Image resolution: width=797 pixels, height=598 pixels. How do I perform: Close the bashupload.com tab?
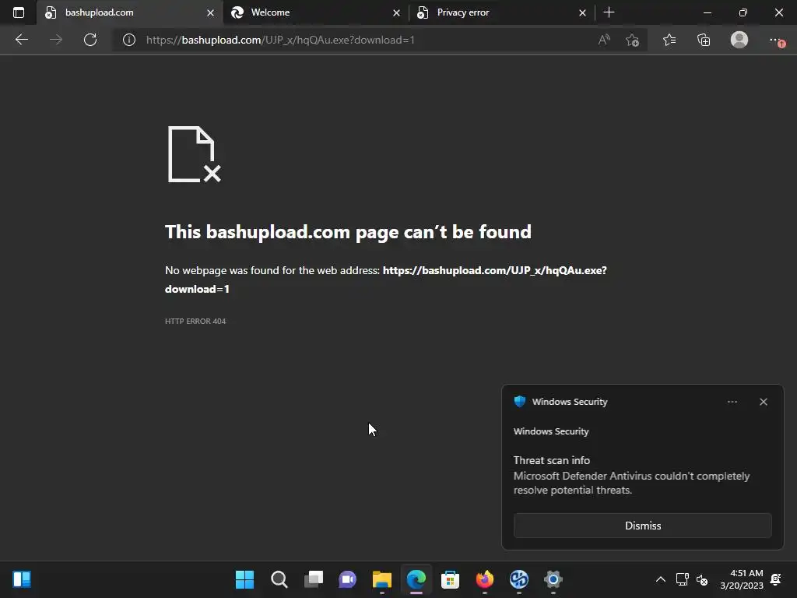pyautogui.click(x=210, y=13)
